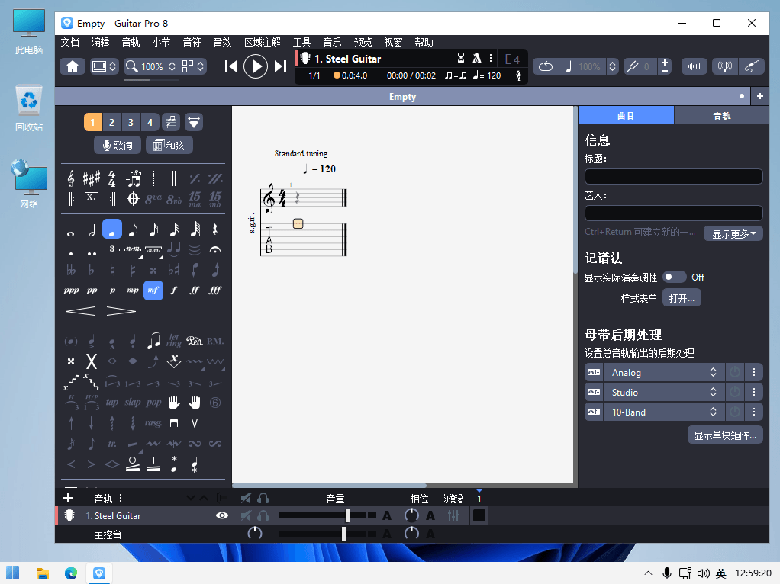This screenshot has height=584, width=780.
Task: Enable the metronome icon
Action: point(476,59)
